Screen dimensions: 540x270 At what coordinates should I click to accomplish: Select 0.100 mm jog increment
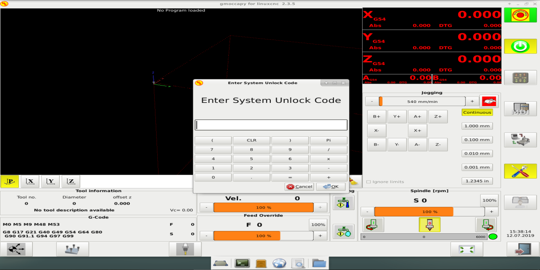pyautogui.click(x=477, y=140)
